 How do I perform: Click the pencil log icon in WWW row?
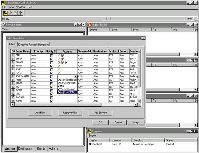(59, 66)
